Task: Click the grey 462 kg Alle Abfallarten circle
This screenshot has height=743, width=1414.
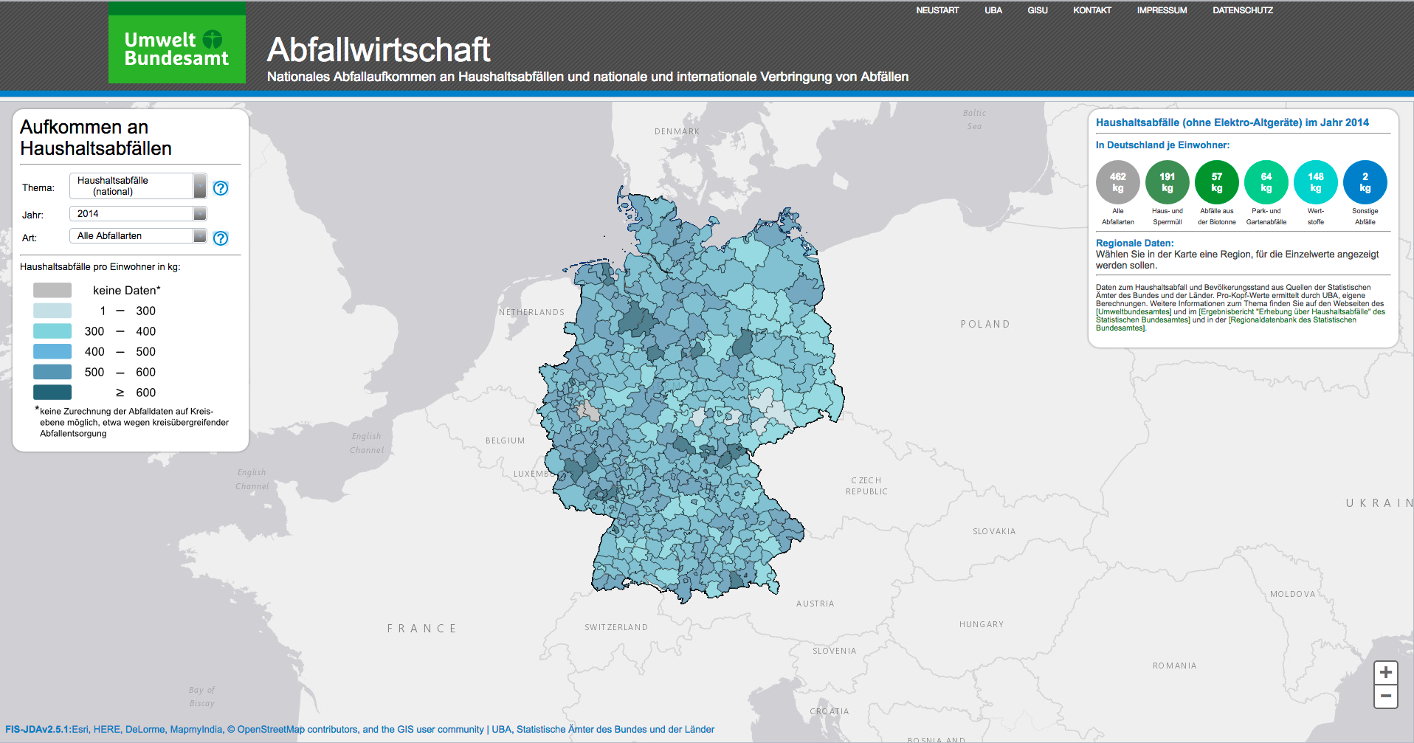Action: click(1117, 182)
